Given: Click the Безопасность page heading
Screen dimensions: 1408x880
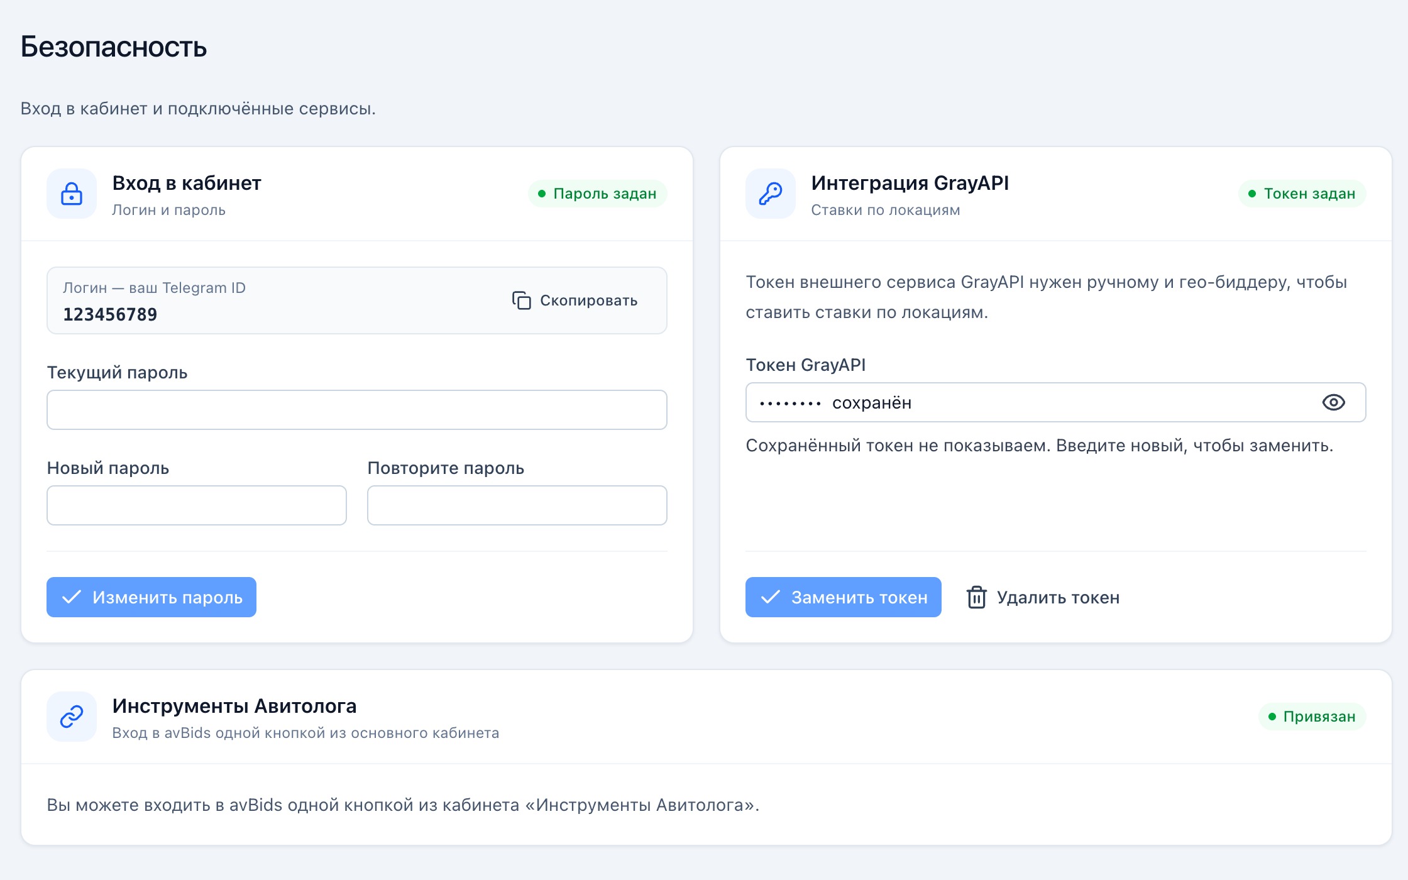Looking at the screenshot, I should (114, 47).
